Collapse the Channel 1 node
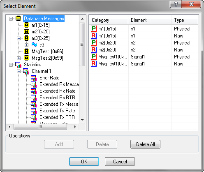This screenshot has width=204, height=172. (19, 71)
